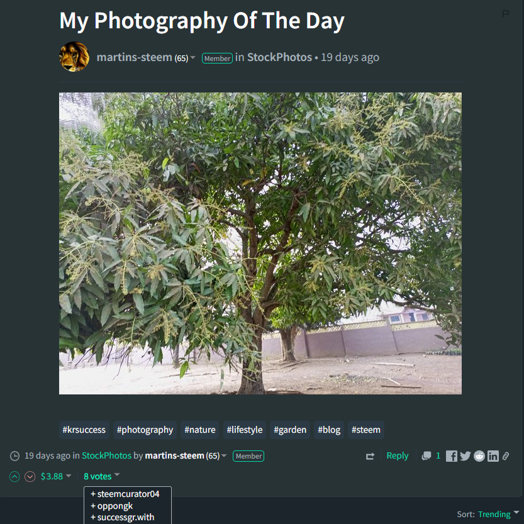
Task: Click the resteem share arrow icon
Action: 370,456
